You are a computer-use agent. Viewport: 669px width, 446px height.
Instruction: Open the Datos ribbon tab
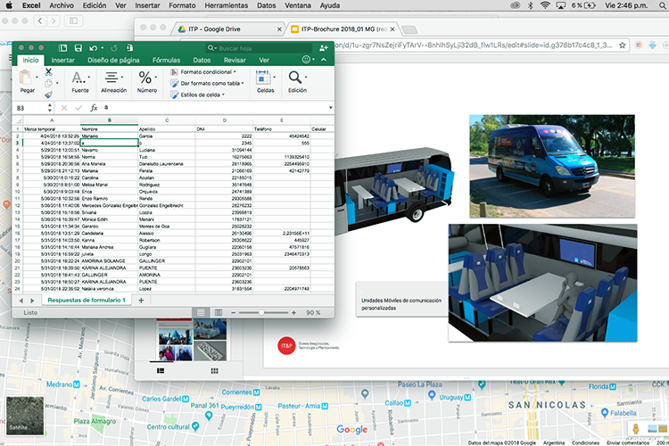202,60
